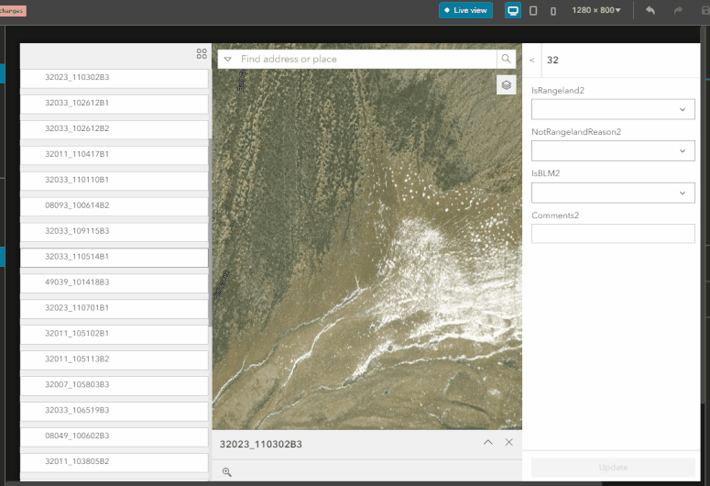Select list item 32033_109115B3

coord(115,232)
